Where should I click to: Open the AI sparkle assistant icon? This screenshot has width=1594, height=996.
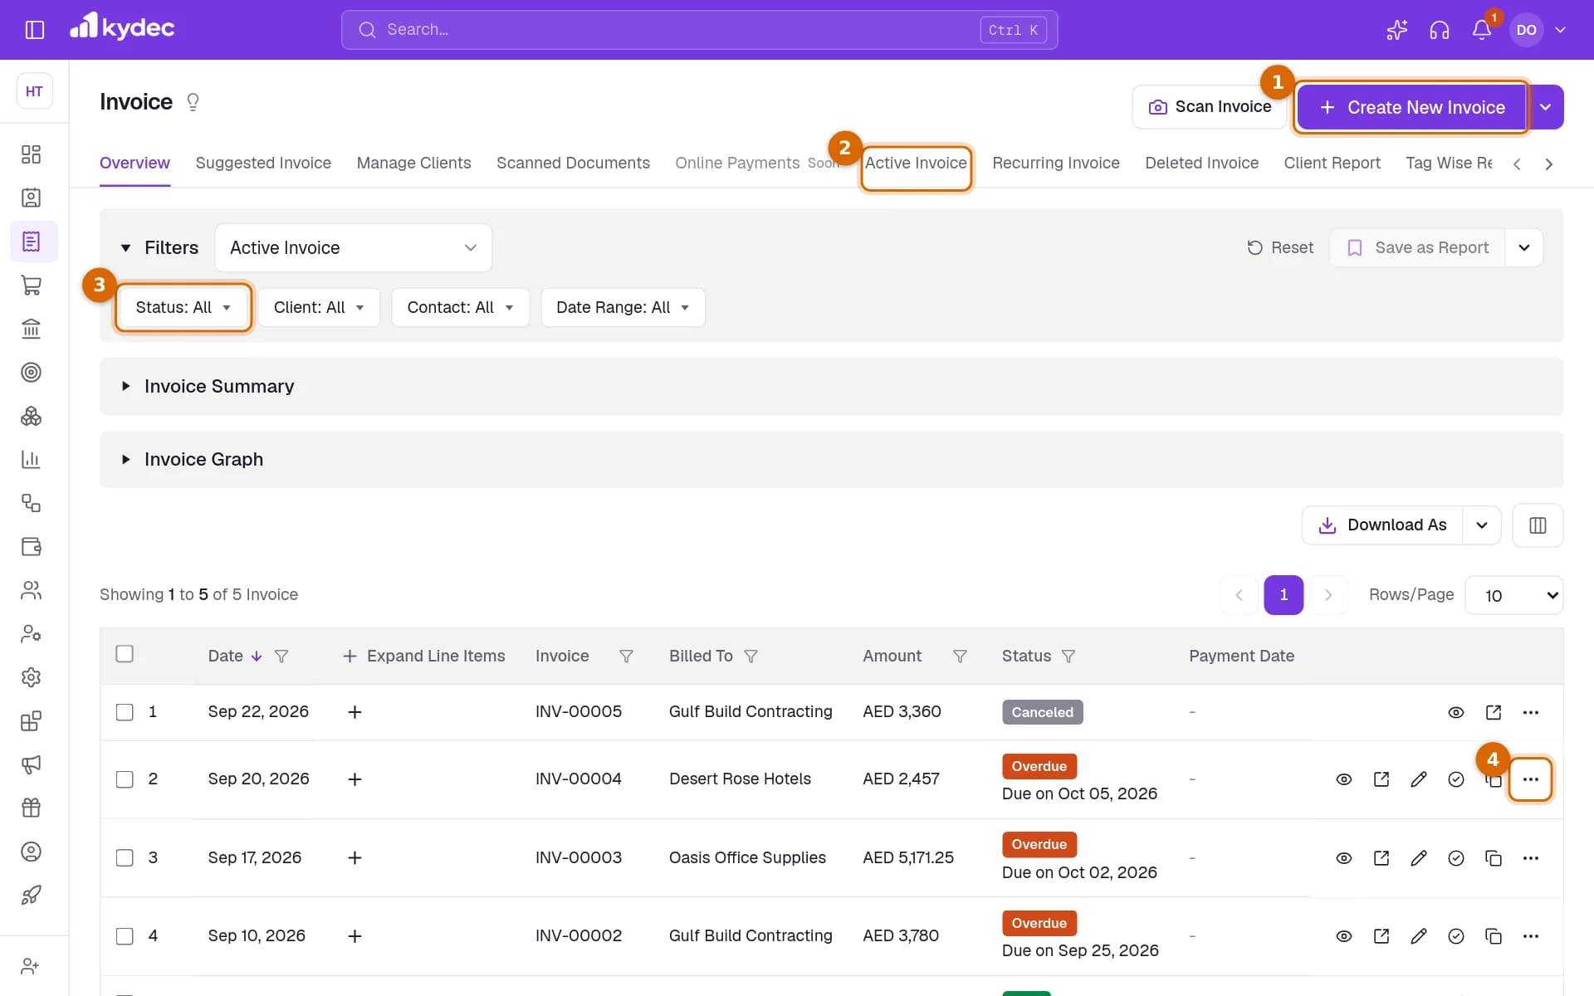point(1397,30)
